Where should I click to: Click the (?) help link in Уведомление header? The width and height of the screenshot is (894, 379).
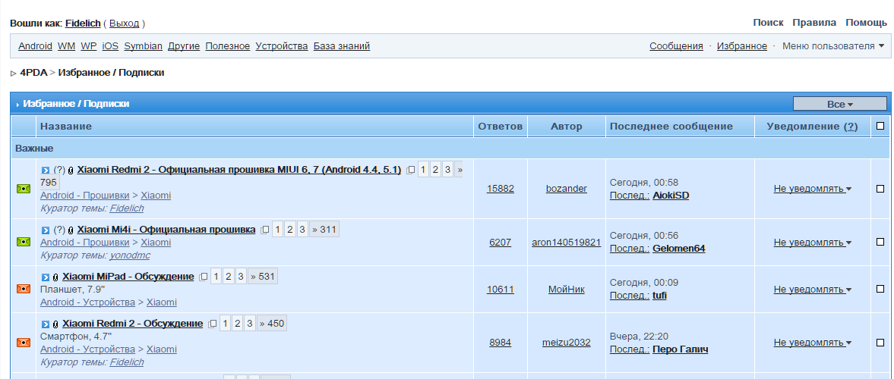click(x=851, y=127)
